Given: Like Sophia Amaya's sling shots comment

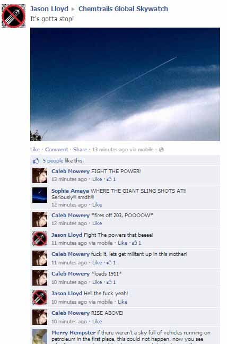Looking at the screenshot, I should point(97,205).
